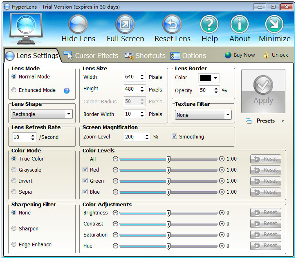
Task: Toggle the Smoothing checkbox
Action: click(x=175, y=137)
